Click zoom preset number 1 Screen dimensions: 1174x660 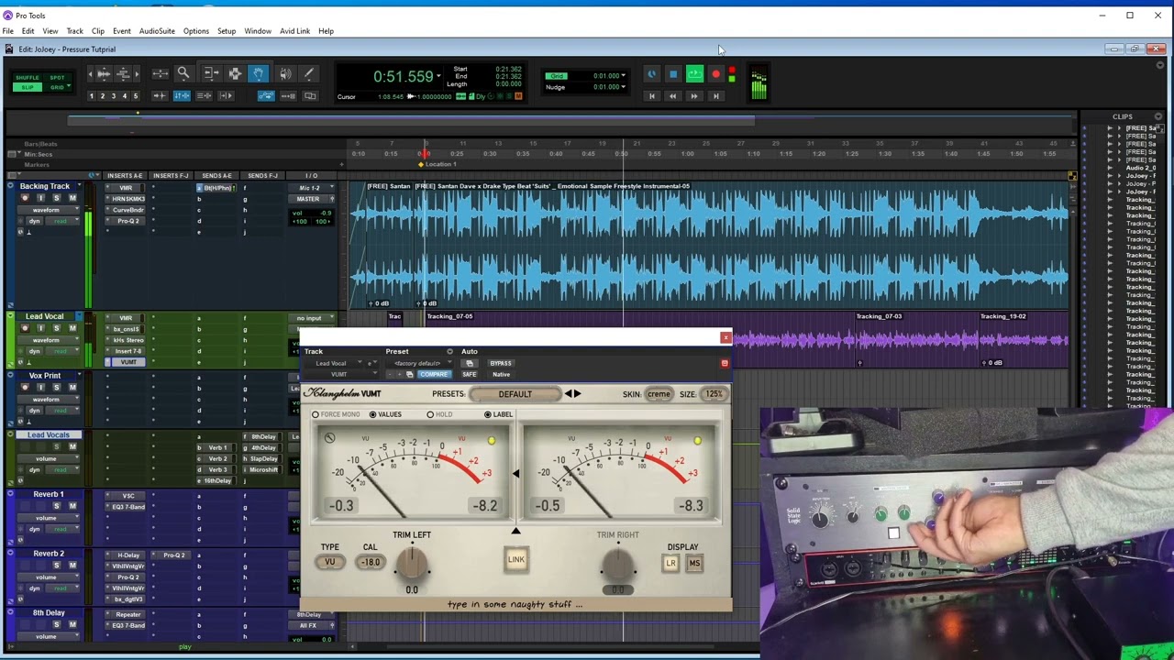tap(92, 96)
